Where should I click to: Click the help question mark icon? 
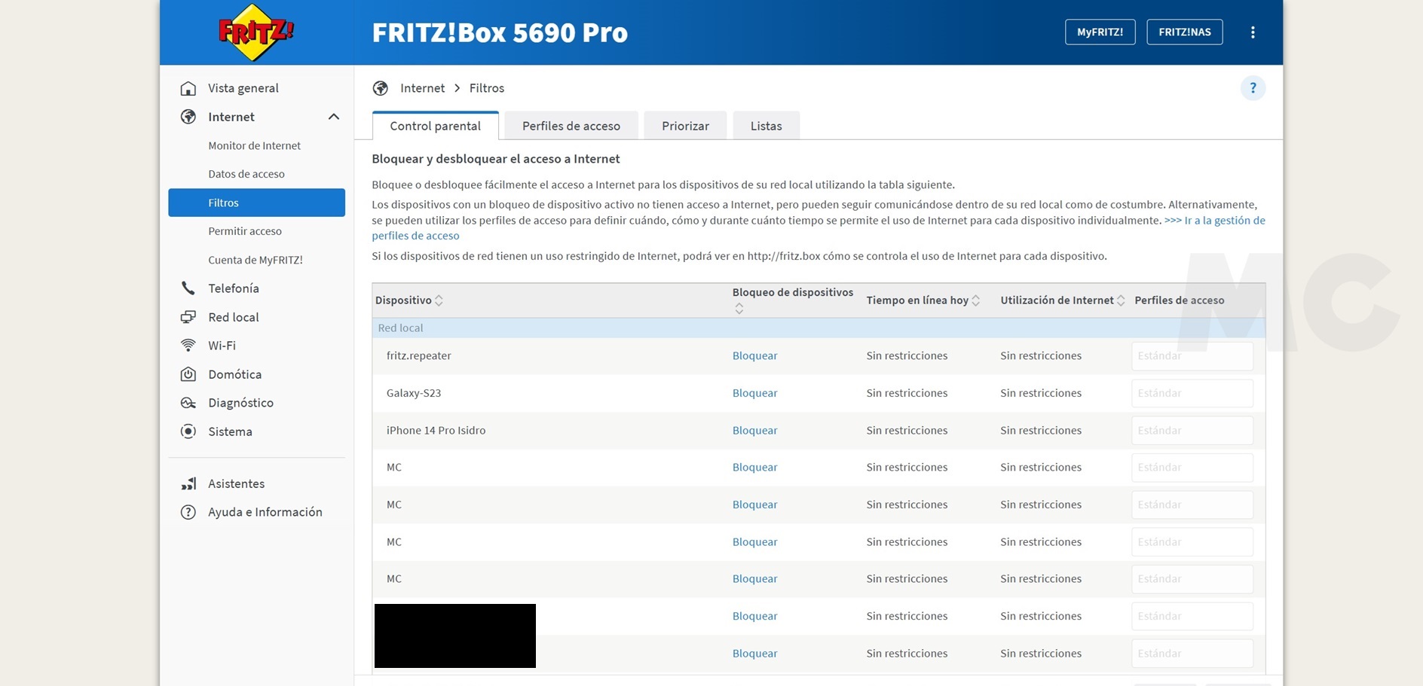pos(1253,88)
